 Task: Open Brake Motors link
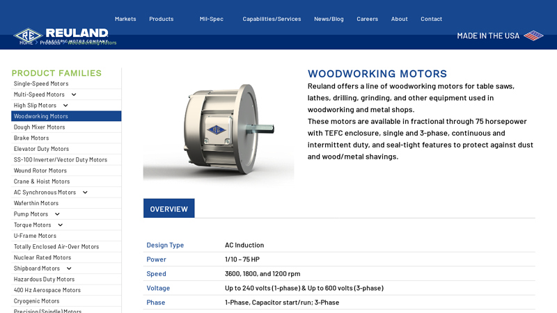[31, 138]
